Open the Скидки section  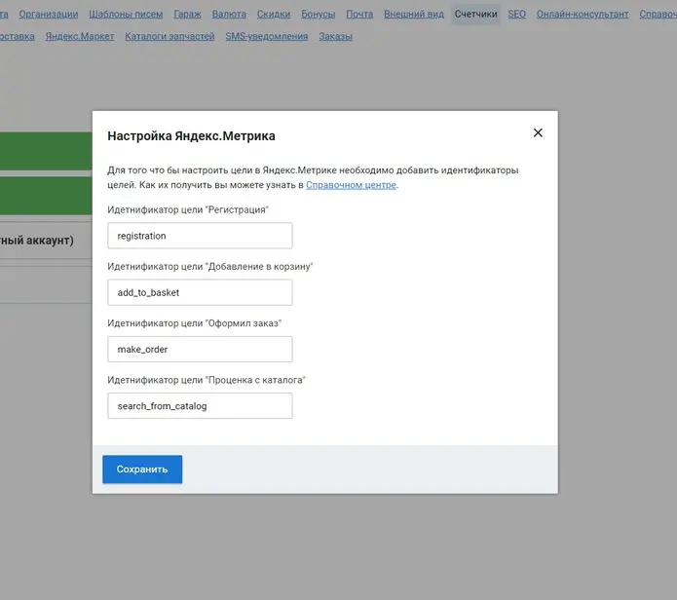274,15
